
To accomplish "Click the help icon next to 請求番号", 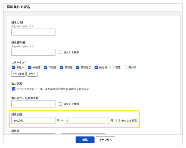I will point(24,43).
